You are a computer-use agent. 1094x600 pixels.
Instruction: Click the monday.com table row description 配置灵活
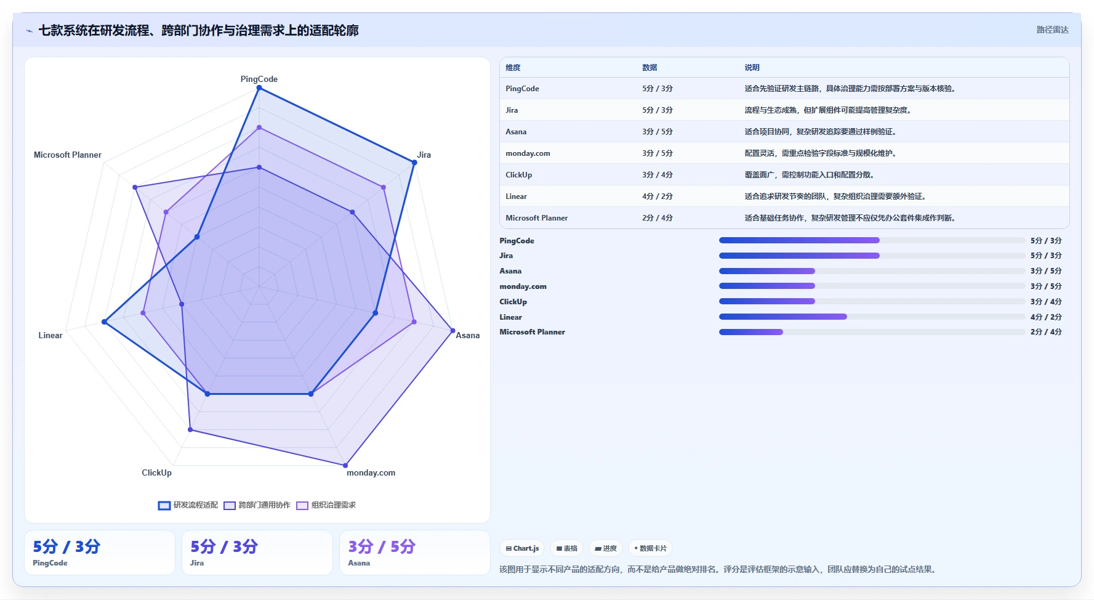820,153
